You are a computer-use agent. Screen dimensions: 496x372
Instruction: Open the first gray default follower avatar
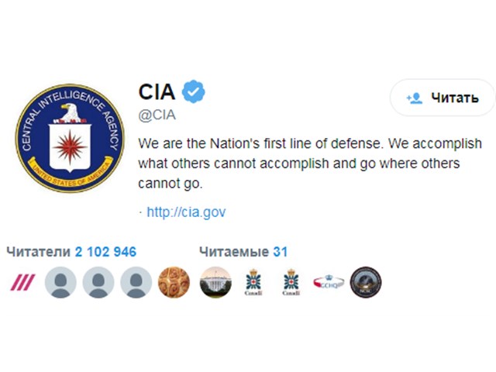click(60, 282)
